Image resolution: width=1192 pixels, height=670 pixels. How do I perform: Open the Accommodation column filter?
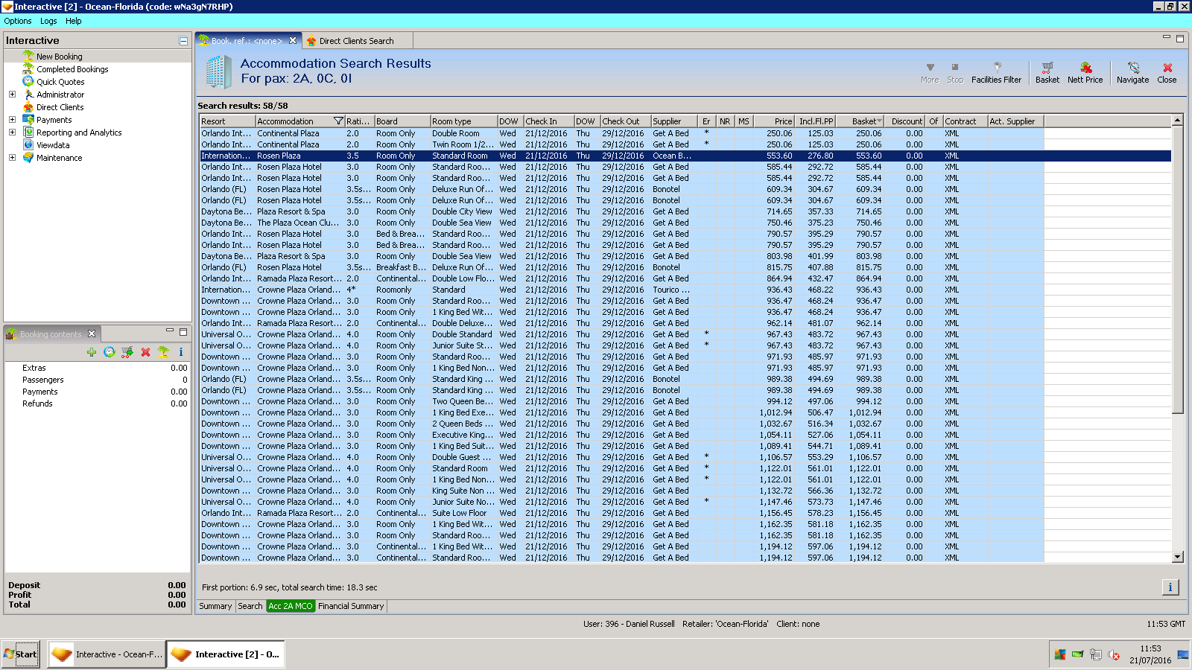(338, 121)
